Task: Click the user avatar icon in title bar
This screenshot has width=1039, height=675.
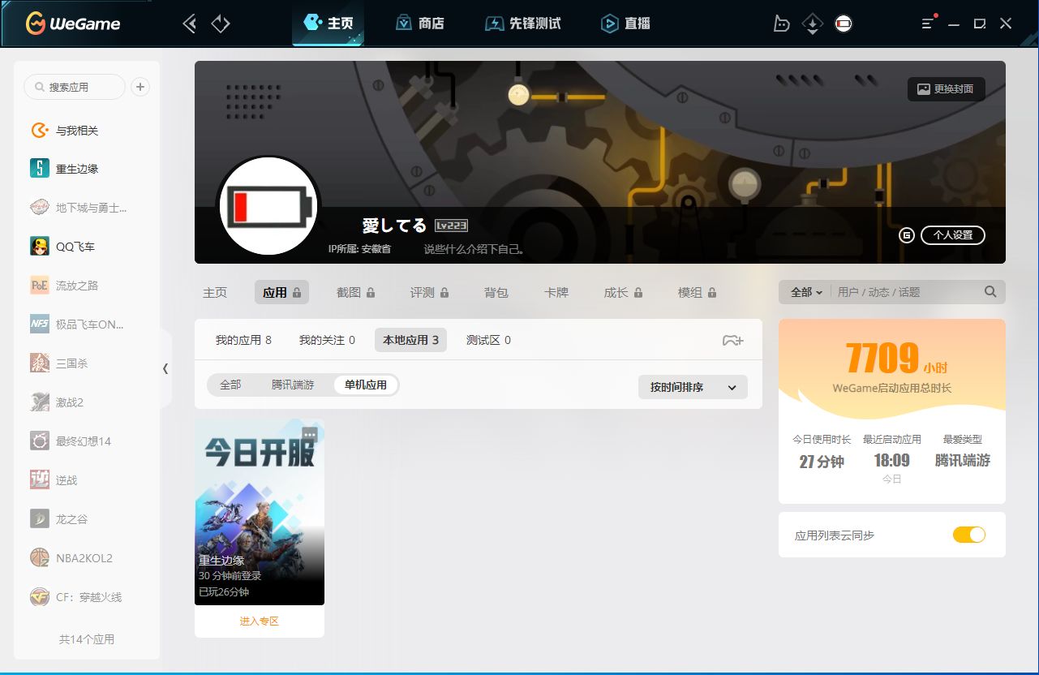Action: pos(844,24)
